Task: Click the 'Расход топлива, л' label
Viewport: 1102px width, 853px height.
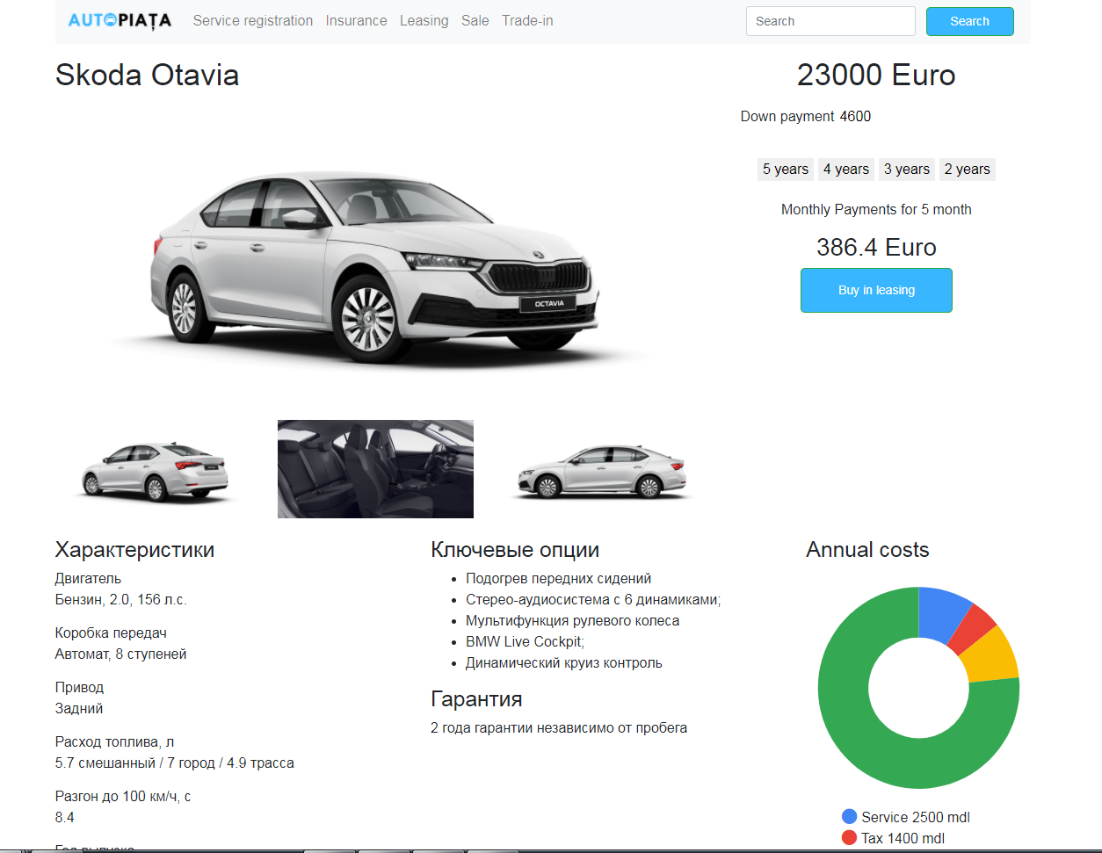Action: (x=114, y=741)
